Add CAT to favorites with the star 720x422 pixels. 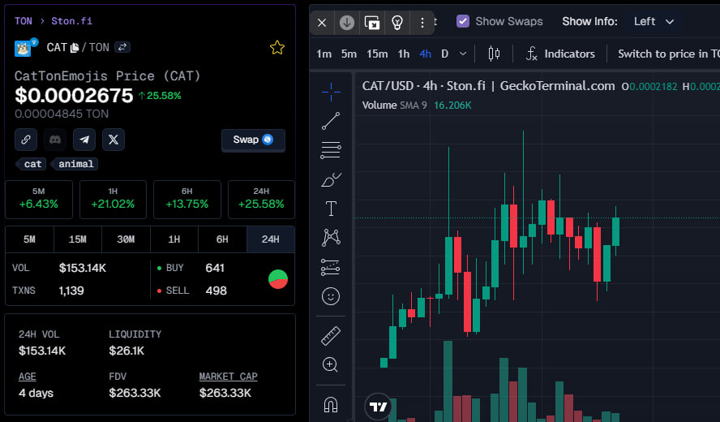(276, 47)
